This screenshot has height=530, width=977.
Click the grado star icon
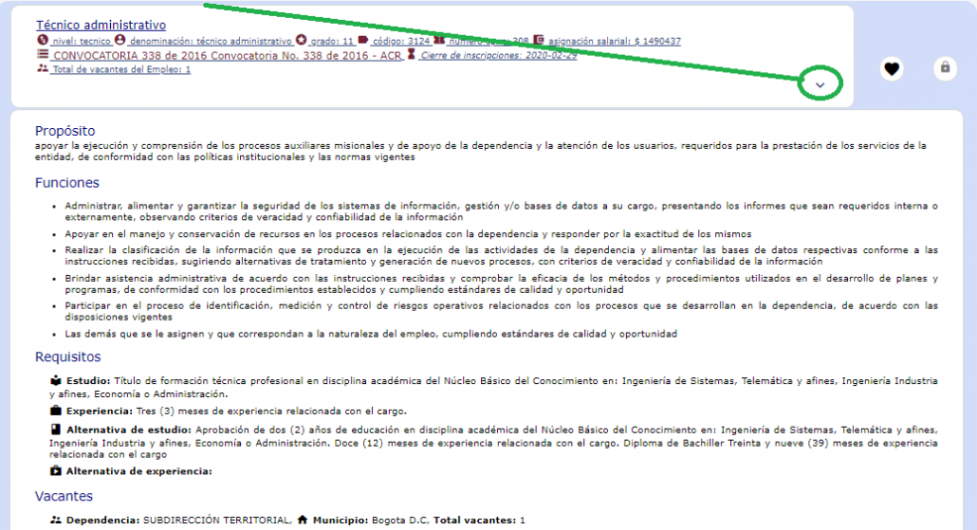[x=302, y=41]
